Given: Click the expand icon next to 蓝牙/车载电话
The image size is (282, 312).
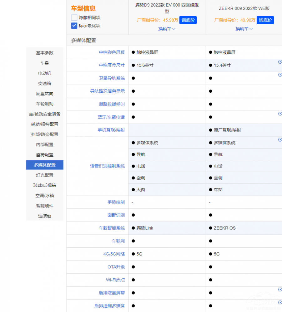Looking at the screenshot, I should (x=280, y=114).
